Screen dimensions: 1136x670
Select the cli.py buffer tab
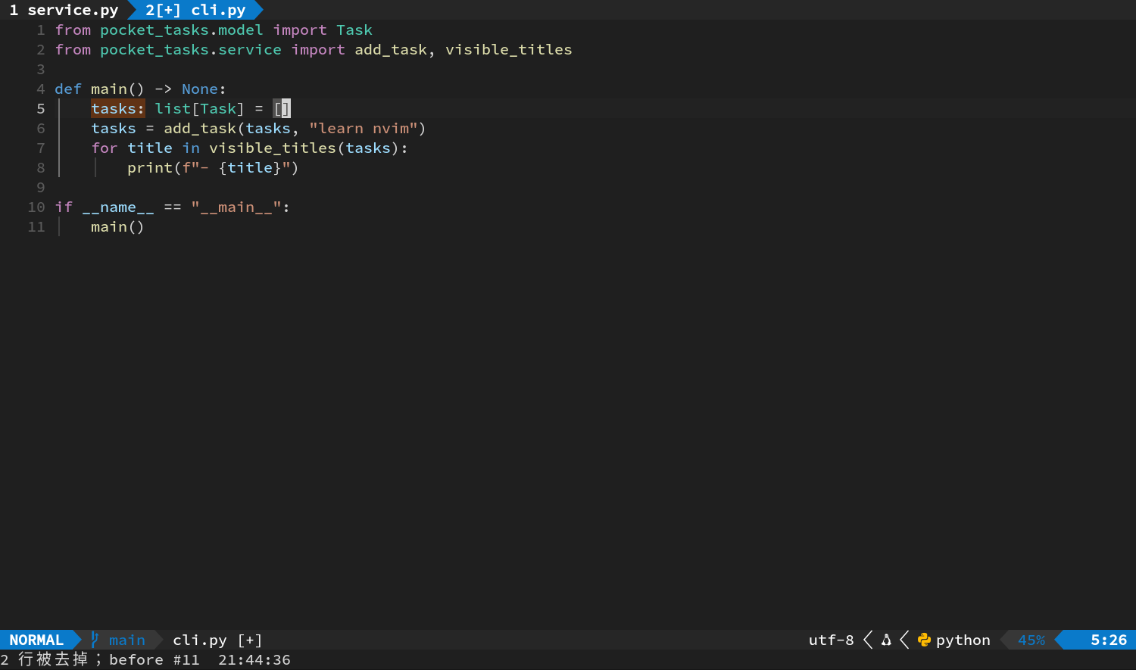click(x=195, y=10)
